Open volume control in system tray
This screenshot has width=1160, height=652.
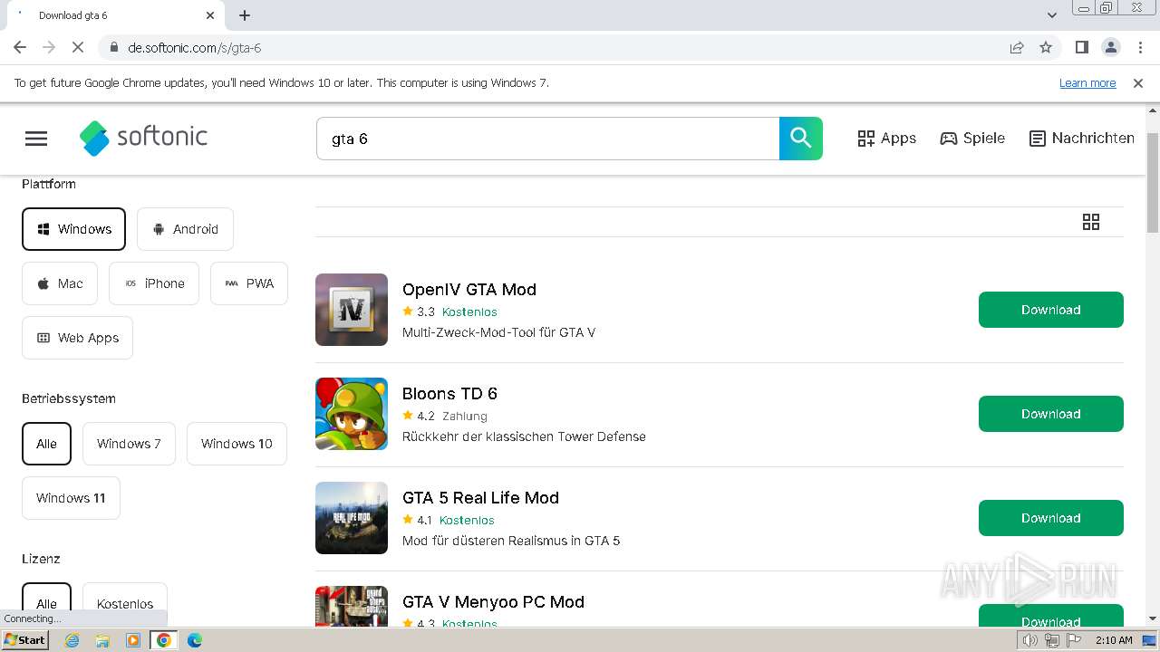1030,640
